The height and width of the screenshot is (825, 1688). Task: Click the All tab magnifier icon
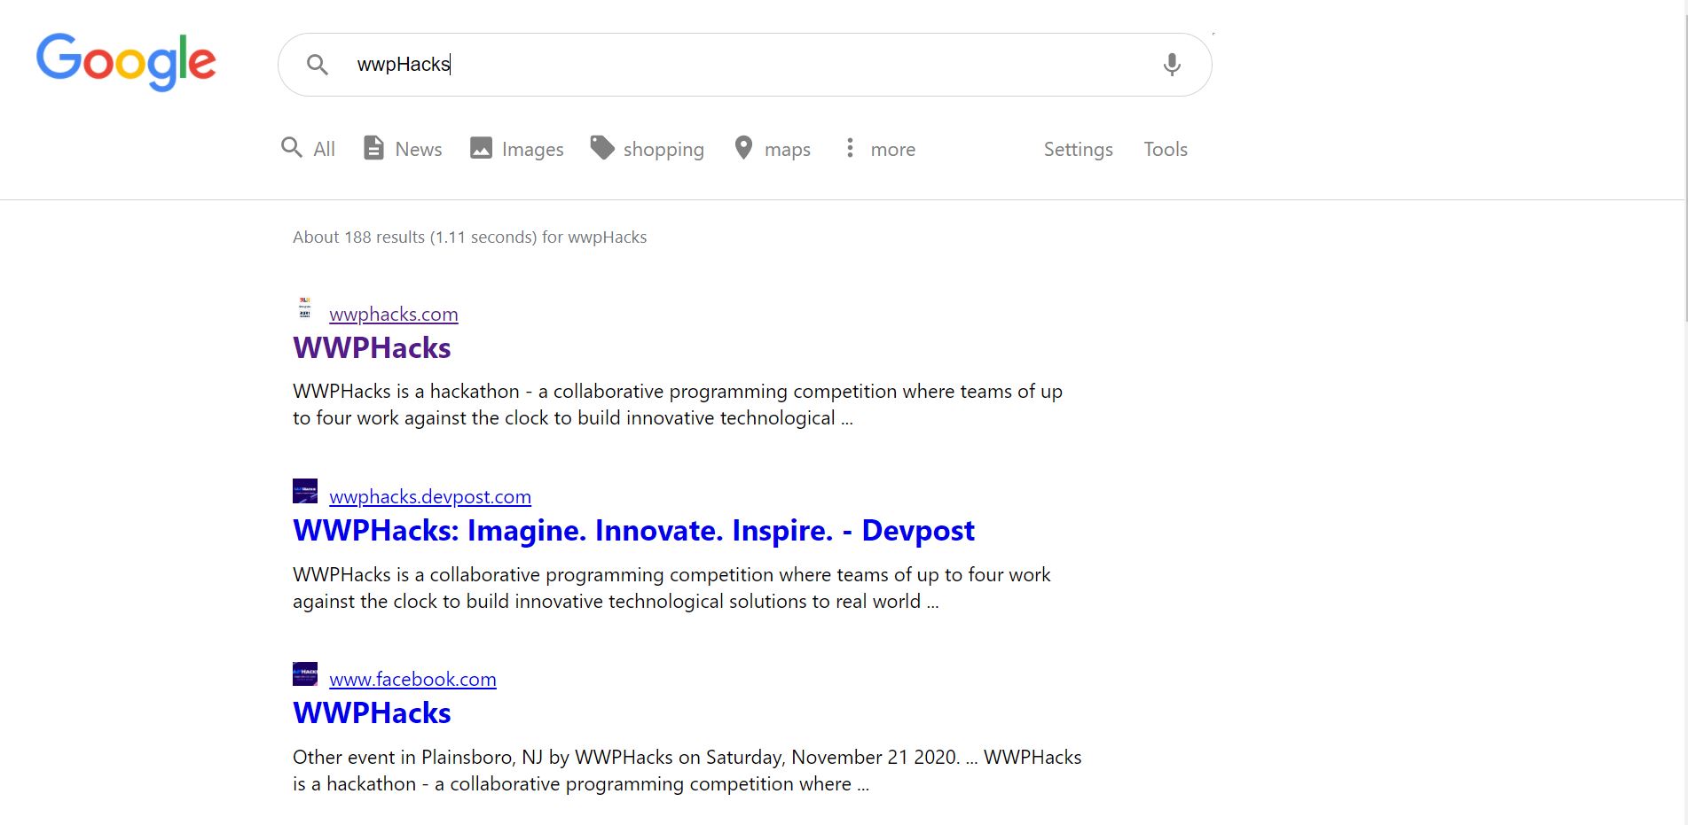[x=292, y=147]
